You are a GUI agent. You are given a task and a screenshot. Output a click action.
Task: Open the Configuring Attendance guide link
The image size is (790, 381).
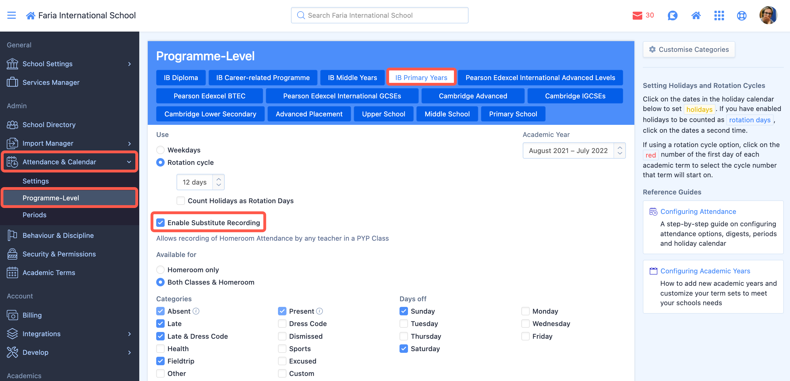point(698,212)
